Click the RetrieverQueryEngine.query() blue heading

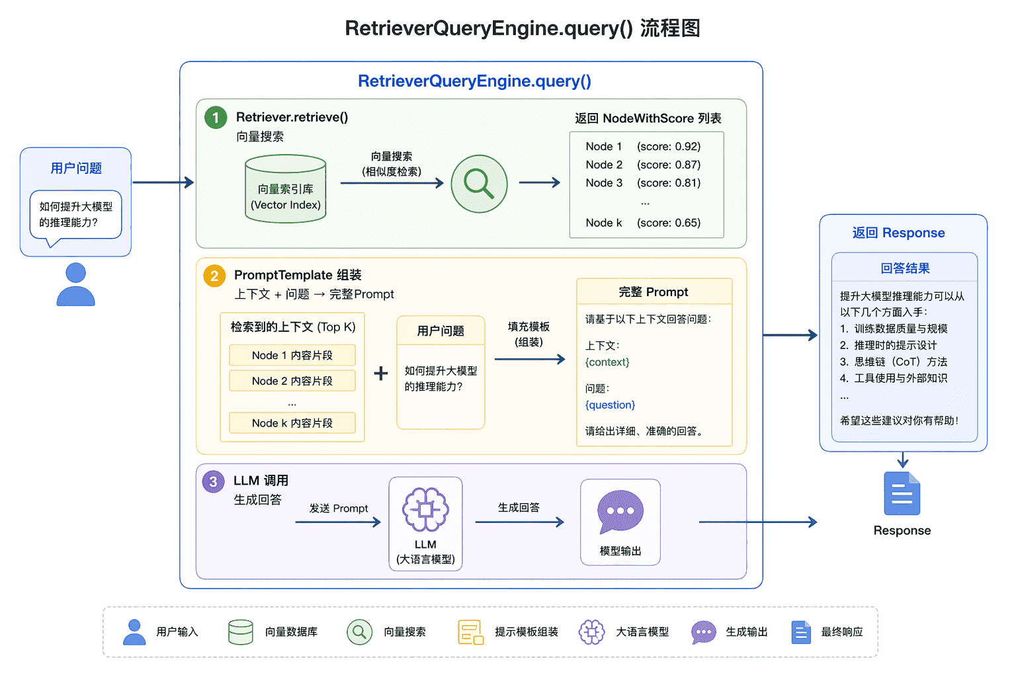tap(474, 81)
